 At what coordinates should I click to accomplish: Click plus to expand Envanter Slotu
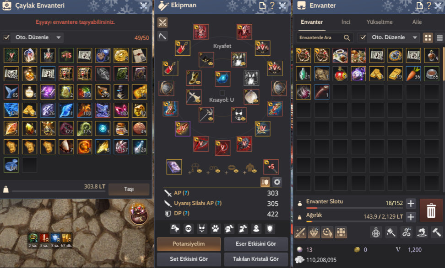click(x=411, y=203)
